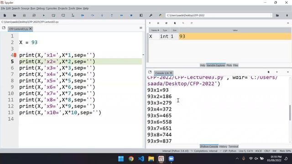
Task: Open the Consoles menu
Action: pos(51,8)
